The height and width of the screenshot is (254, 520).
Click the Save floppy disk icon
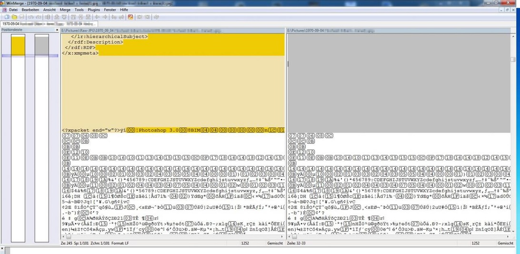pyautogui.click(x=22, y=17)
